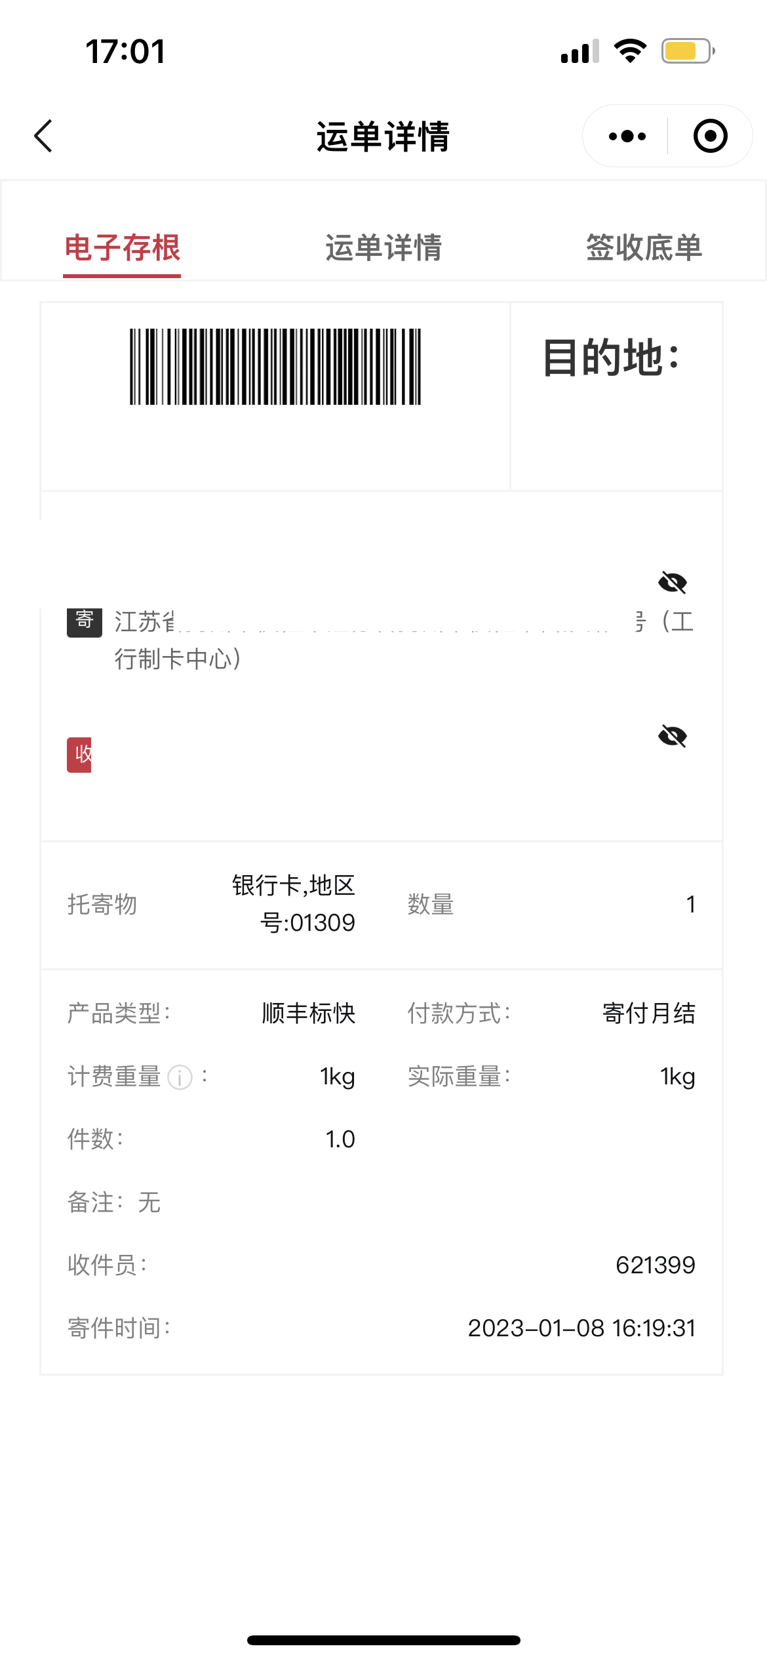The height and width of the screenshot is (1661, 767).
Task: Close mini program via the circle target icon
Action: (x=711, y=136)
